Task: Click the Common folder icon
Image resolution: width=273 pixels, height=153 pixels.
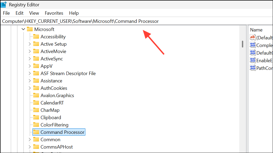Action: 36,139
